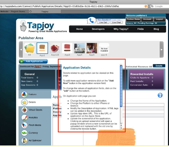The image size is (169, 147).
Task: Click the Rewarded Installs panel heading
Action: pyautogui.click(x=142, y=74)
